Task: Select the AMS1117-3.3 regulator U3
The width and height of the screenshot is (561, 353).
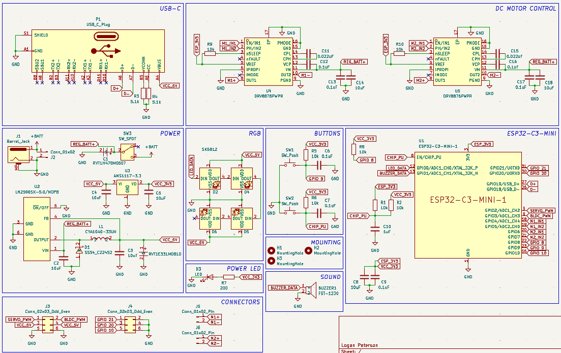Action: tap(127, 186)
